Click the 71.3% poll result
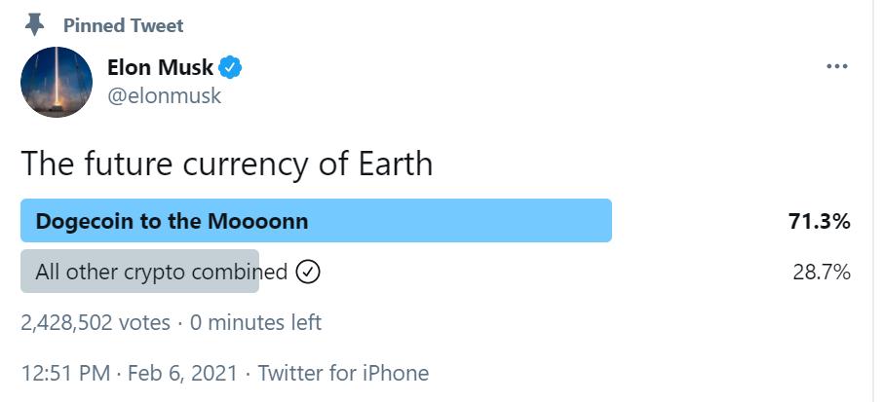The width and height of the screenshot is (883, 402). pyautogui.click(x=819, y=221)
